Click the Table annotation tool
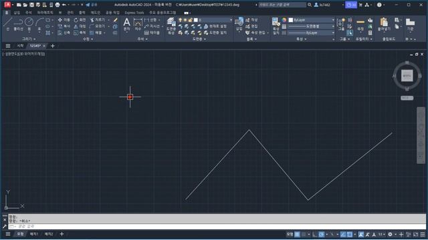 [x=152, y=33]
